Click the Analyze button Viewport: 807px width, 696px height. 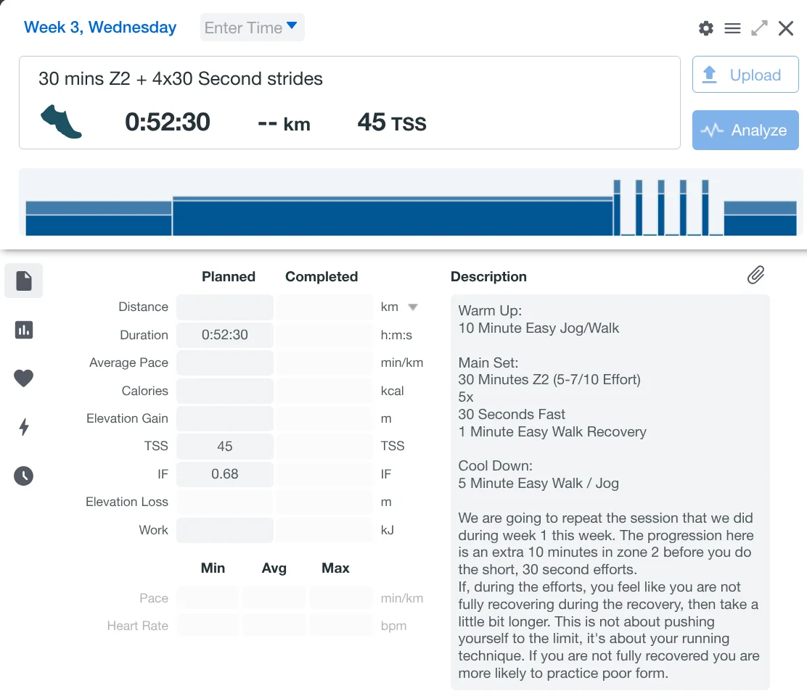745,130
